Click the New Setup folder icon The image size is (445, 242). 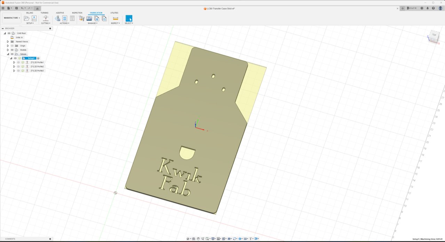point(27,18)
